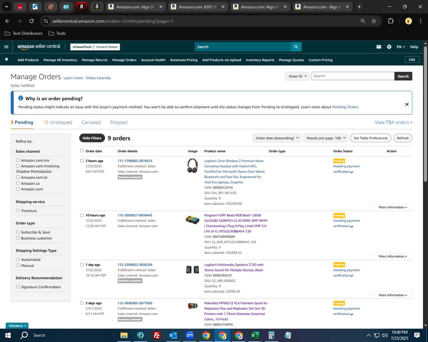The width and height of the screenshot is (428, 342).
Task: Open the Order ID search type dropdown
Action: (297, 76)
